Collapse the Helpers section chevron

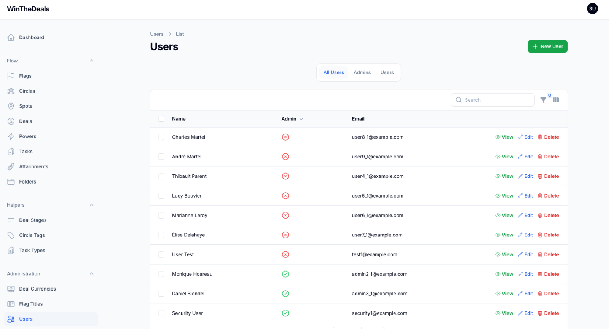point(91,205)
